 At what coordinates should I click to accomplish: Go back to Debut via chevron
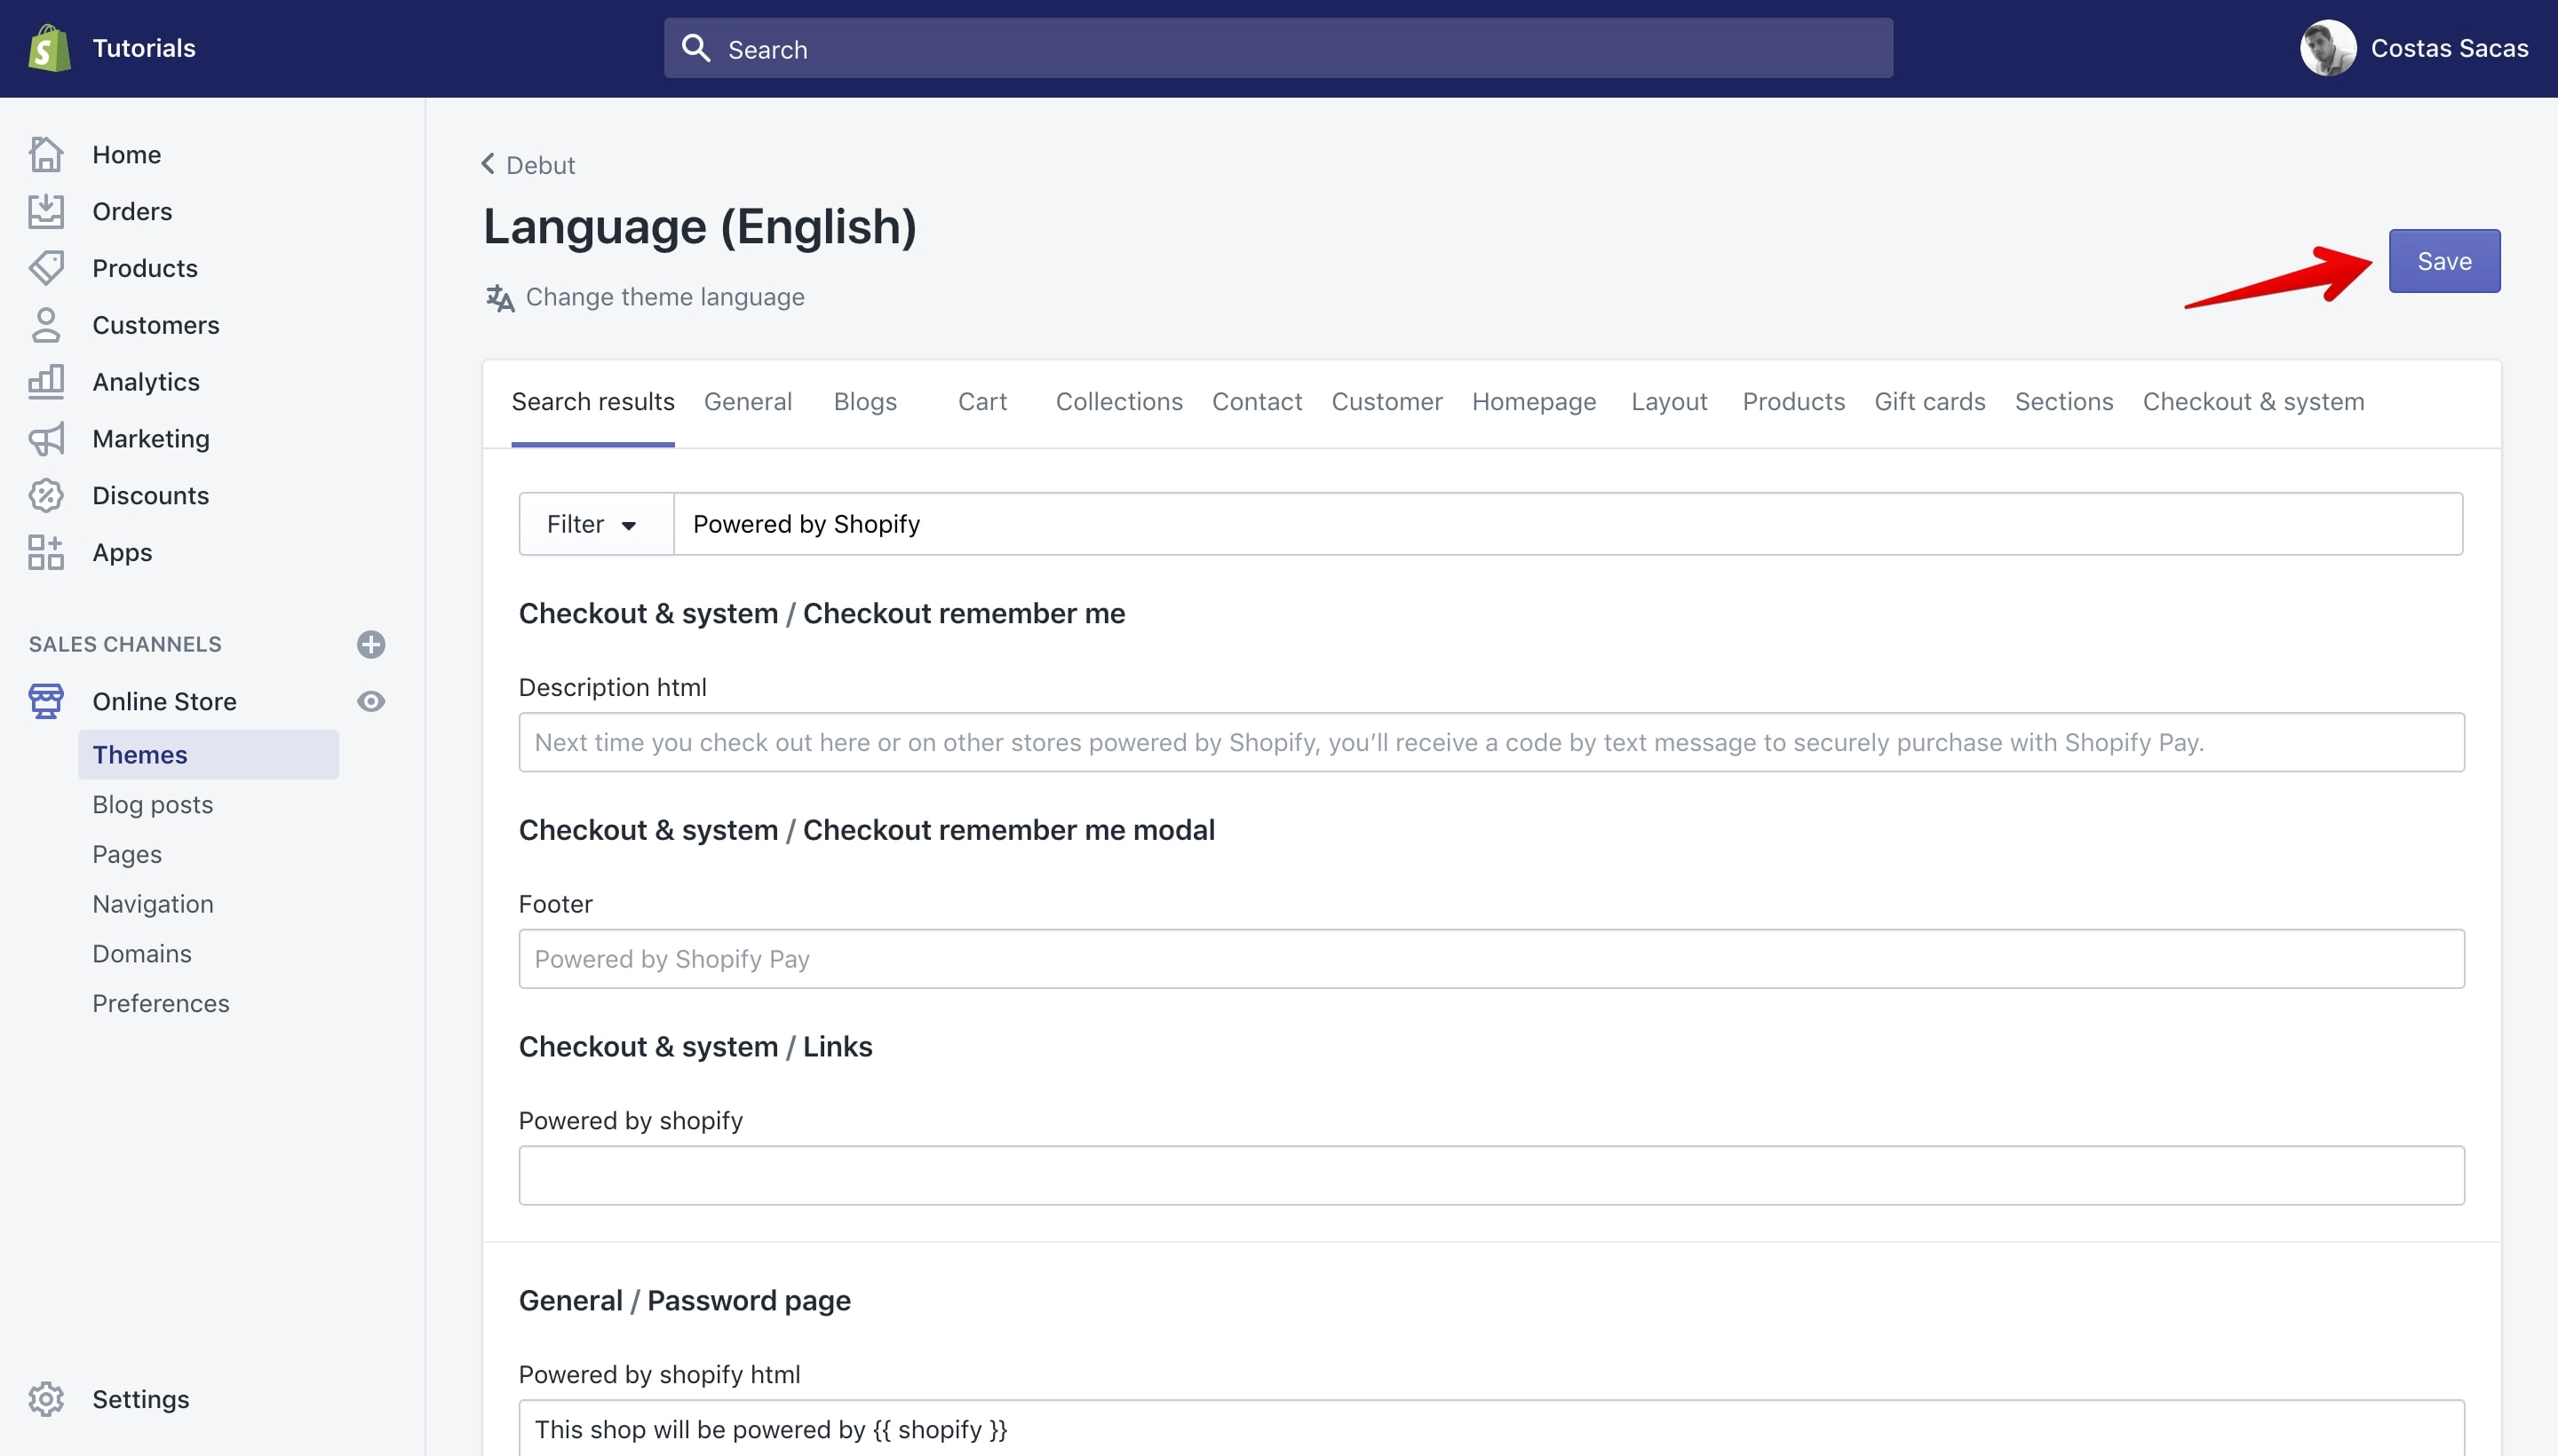489,164
